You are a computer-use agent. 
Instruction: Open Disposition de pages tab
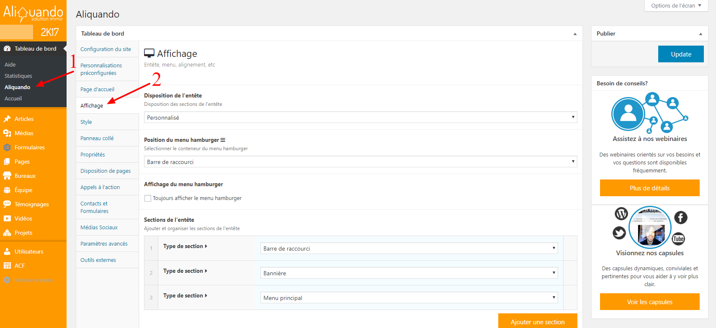pyautogui.click(x=107, y=171)
